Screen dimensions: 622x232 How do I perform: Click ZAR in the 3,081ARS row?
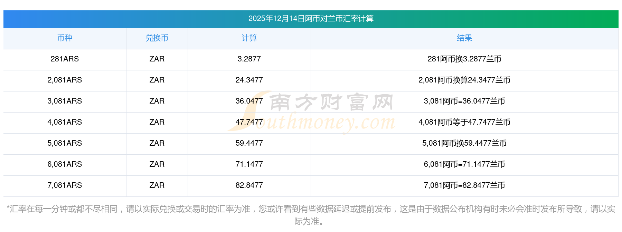click(157, 101)
